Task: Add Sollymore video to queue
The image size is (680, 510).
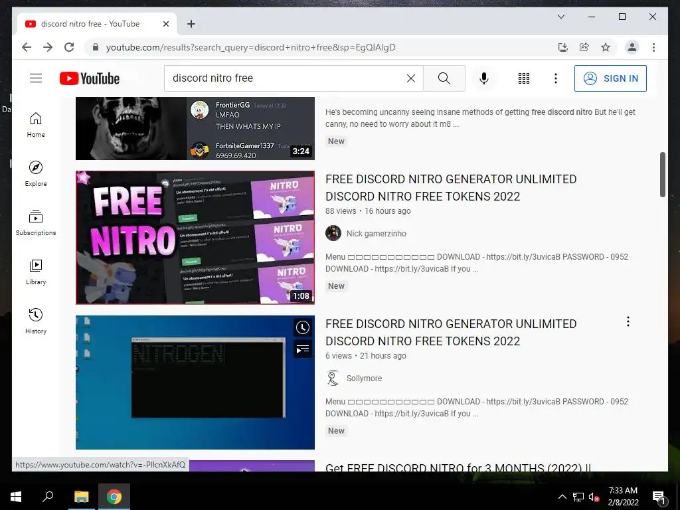Action: pos(302,349)
